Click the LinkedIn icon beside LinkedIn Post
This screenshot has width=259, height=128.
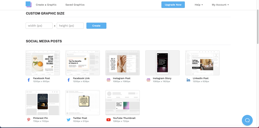coord(188,80)
